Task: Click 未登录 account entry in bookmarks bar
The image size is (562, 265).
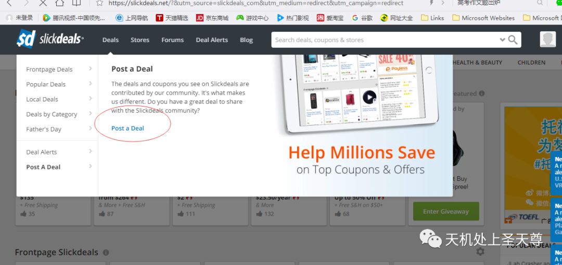Action: pyautogui.click(x=19, y=18)
